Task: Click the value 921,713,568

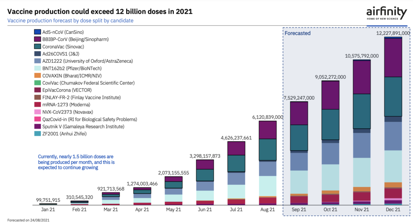Action: point(111,189)
